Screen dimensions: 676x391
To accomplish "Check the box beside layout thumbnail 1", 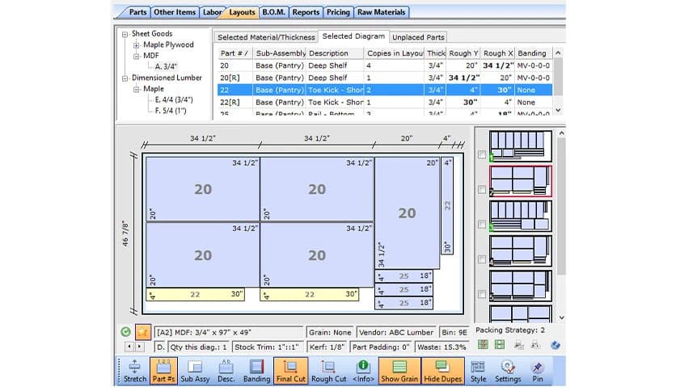I will 482,154.
